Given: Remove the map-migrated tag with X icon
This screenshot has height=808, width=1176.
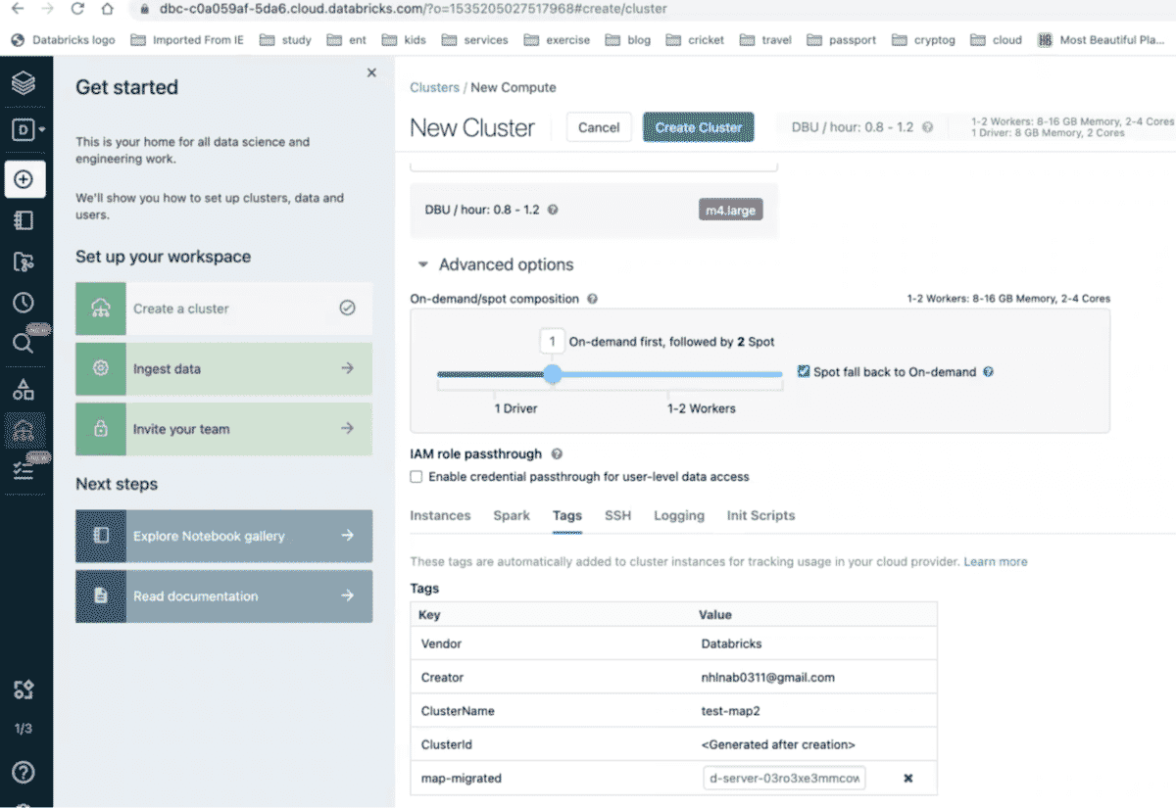Looking at the screenshot, I should pyautogui.click(x=907, y=778).
